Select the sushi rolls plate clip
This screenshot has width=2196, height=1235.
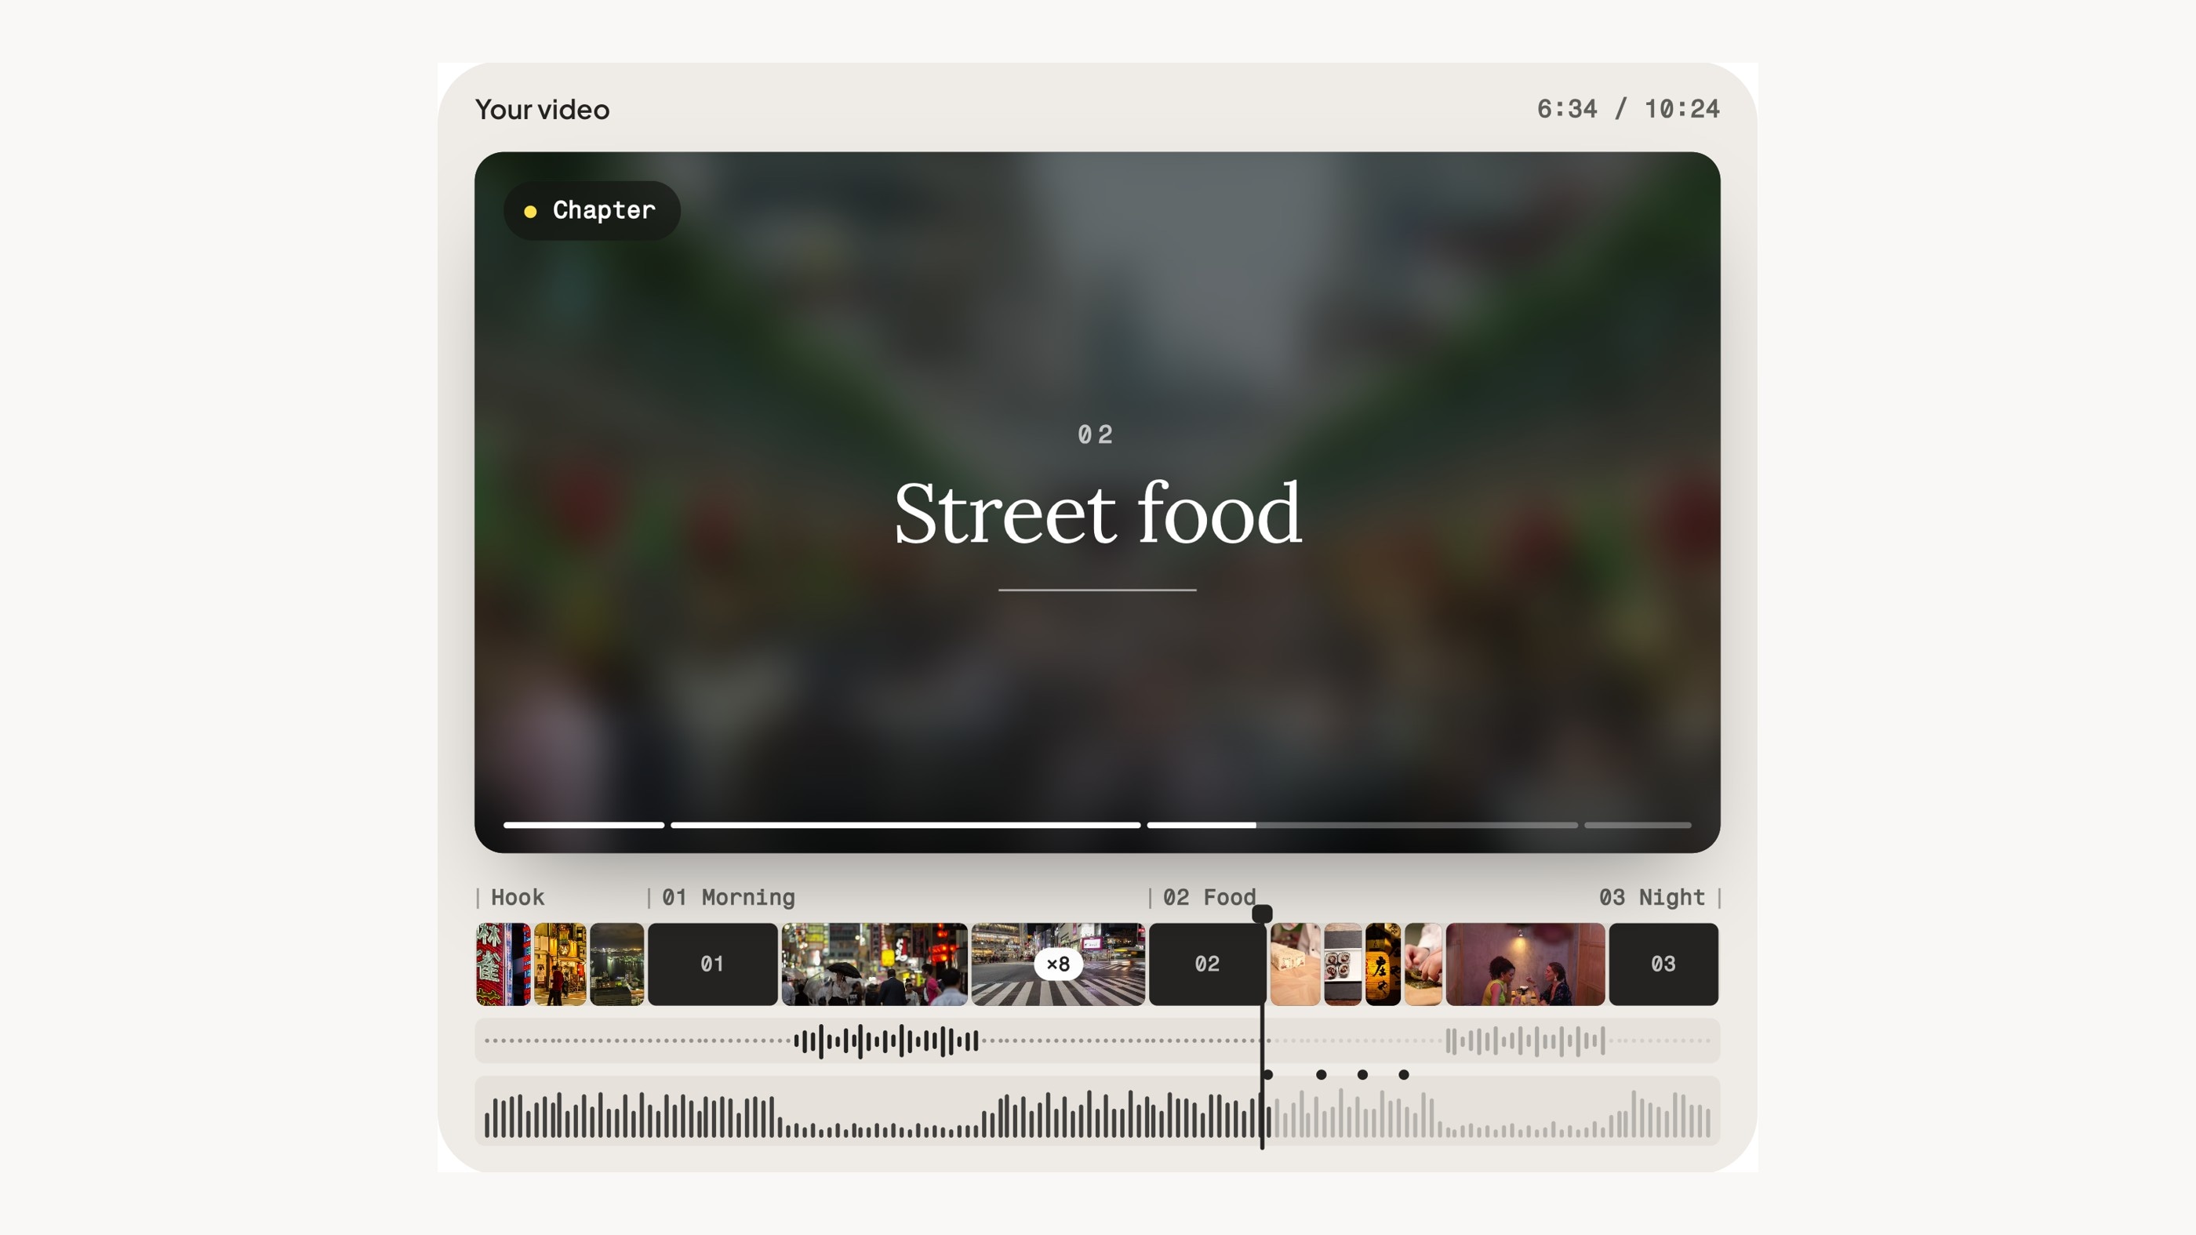pos(1343,964)
